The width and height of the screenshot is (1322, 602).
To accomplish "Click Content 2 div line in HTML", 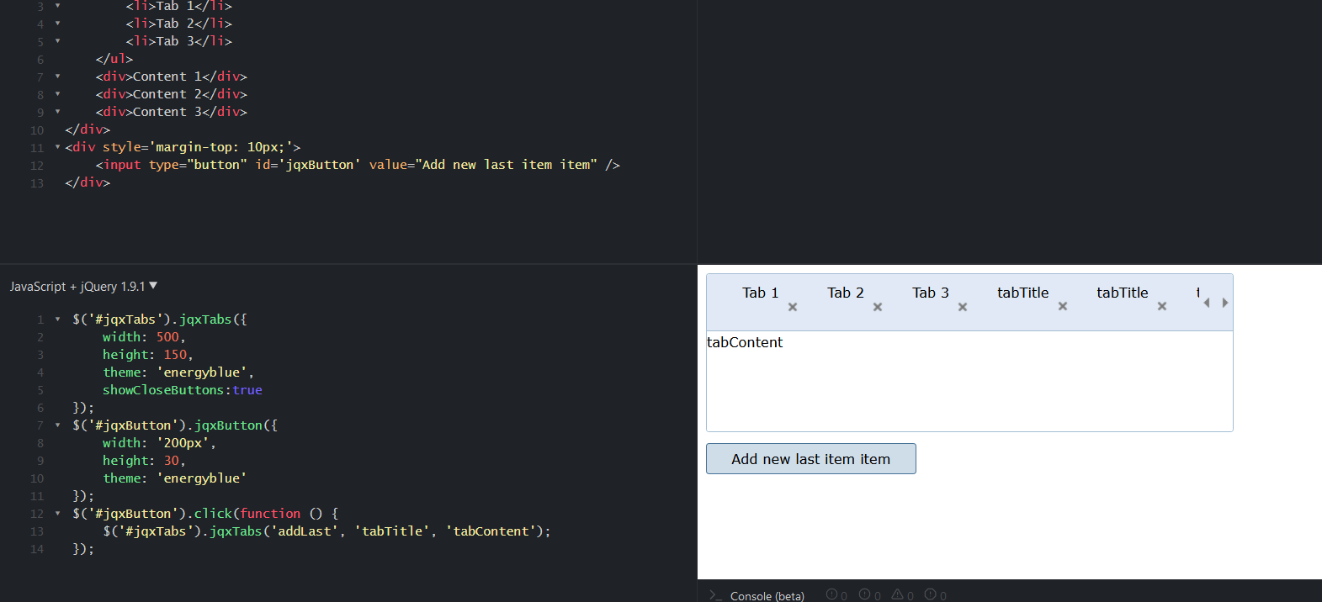I will (171, 94).
